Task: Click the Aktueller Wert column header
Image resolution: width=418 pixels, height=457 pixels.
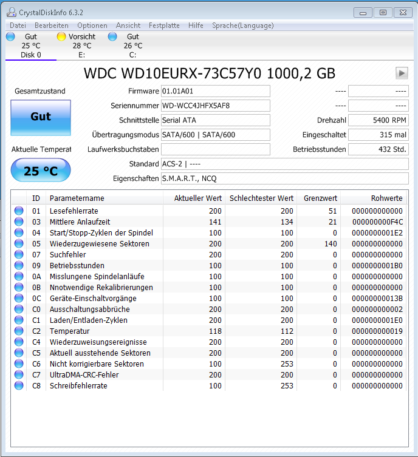Action: click(x=194, y=198)
